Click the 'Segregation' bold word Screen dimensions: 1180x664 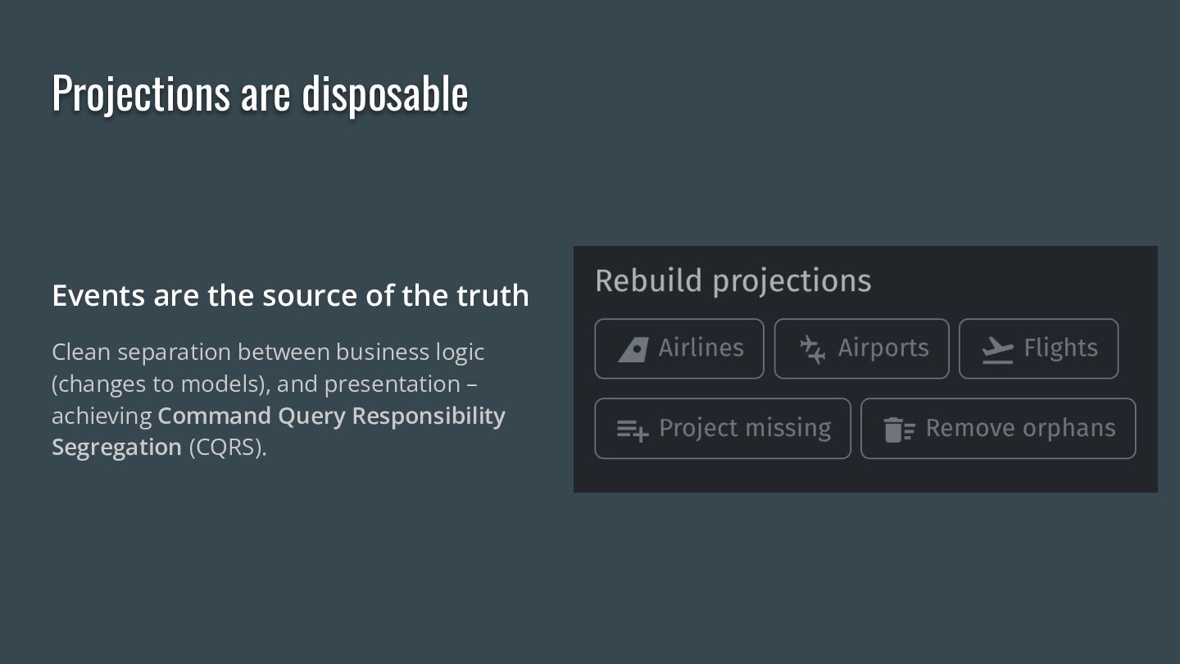coord(116,447)
